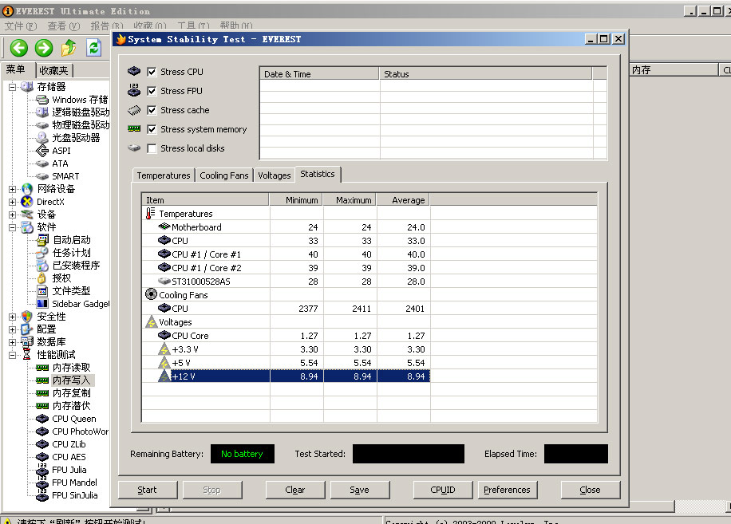Select the 内存写入 benchmark item
731x524 pixels.
tap(71, 380)
